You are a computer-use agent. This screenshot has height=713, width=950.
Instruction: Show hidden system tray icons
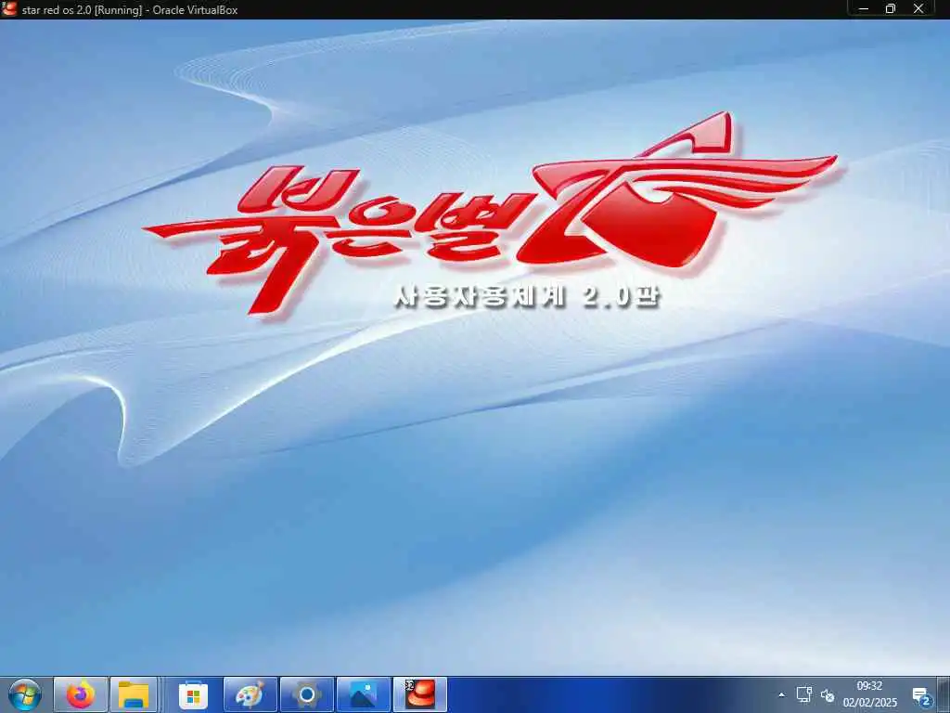click(x=781, y=694)
